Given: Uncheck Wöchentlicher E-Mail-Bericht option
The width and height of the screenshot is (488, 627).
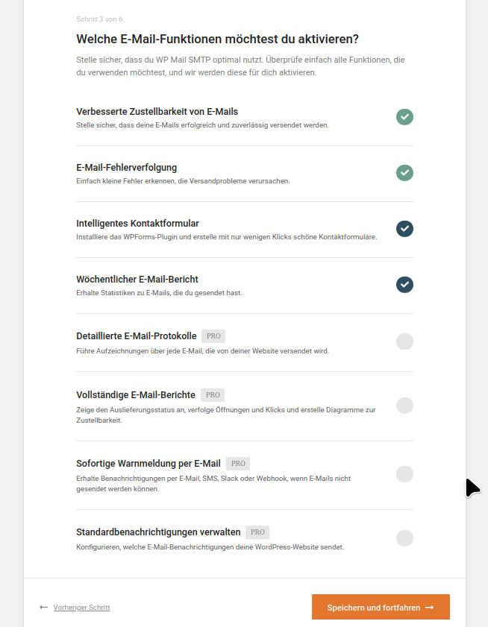Looking at the screenshot, I should 404,285.
